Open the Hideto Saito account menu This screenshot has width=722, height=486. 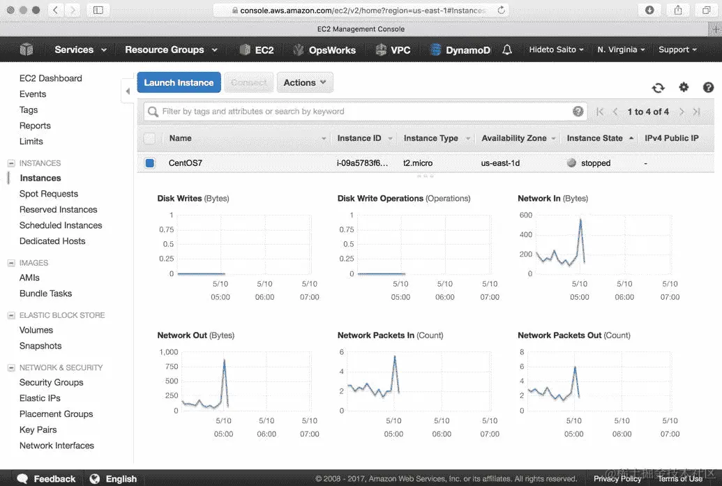tap(556, 50)
